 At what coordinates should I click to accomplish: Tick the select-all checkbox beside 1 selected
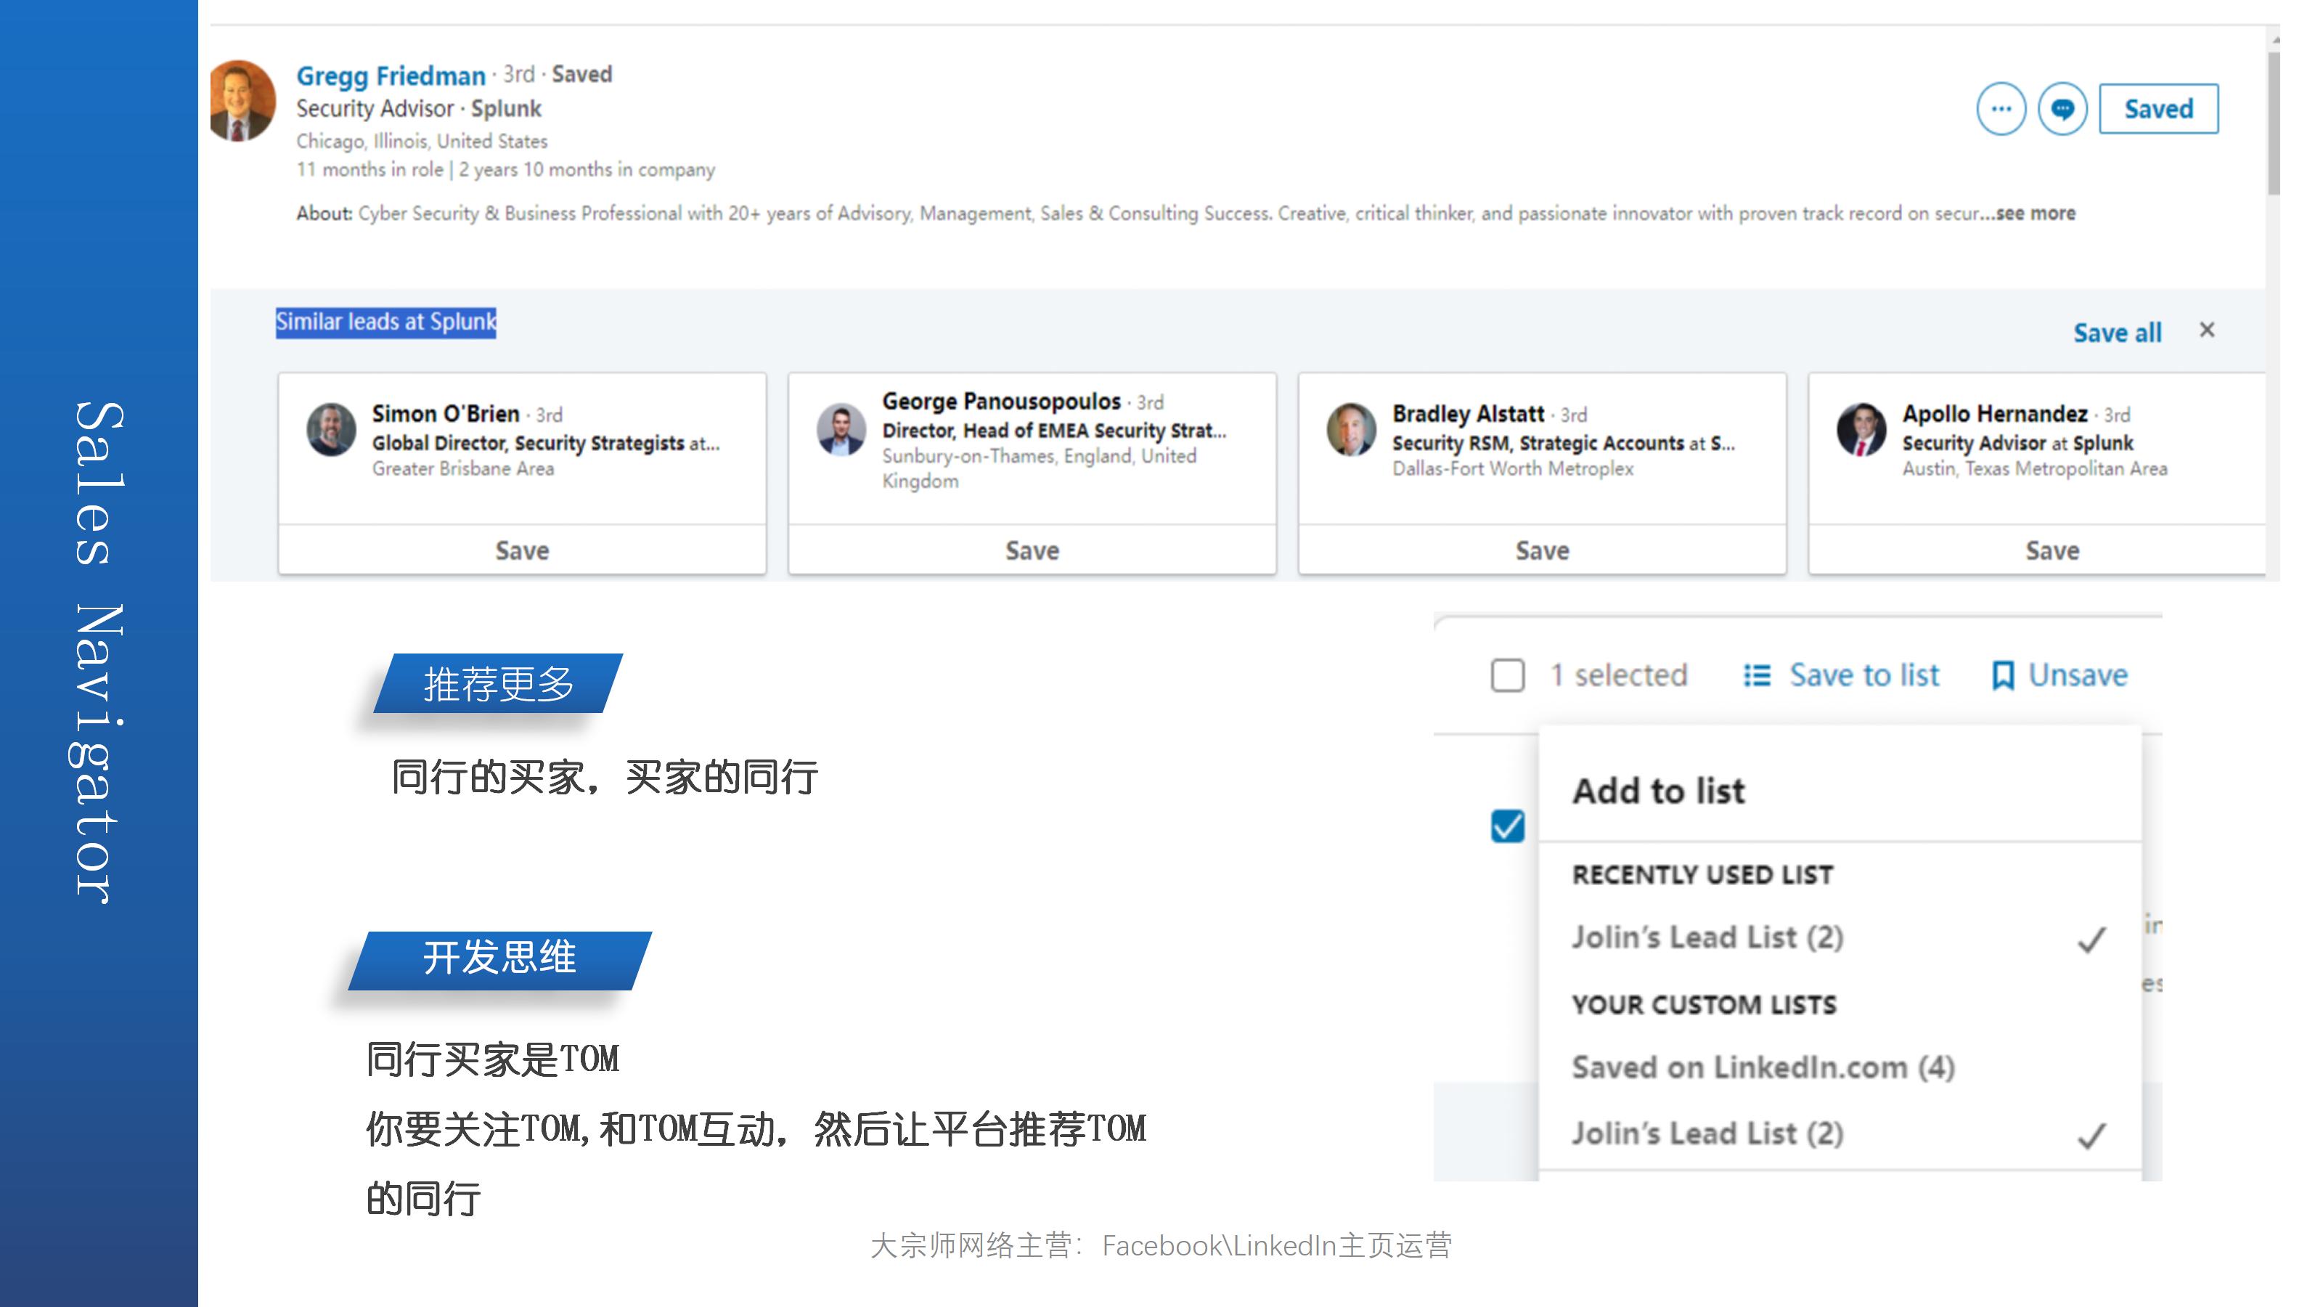point(1508,675)
